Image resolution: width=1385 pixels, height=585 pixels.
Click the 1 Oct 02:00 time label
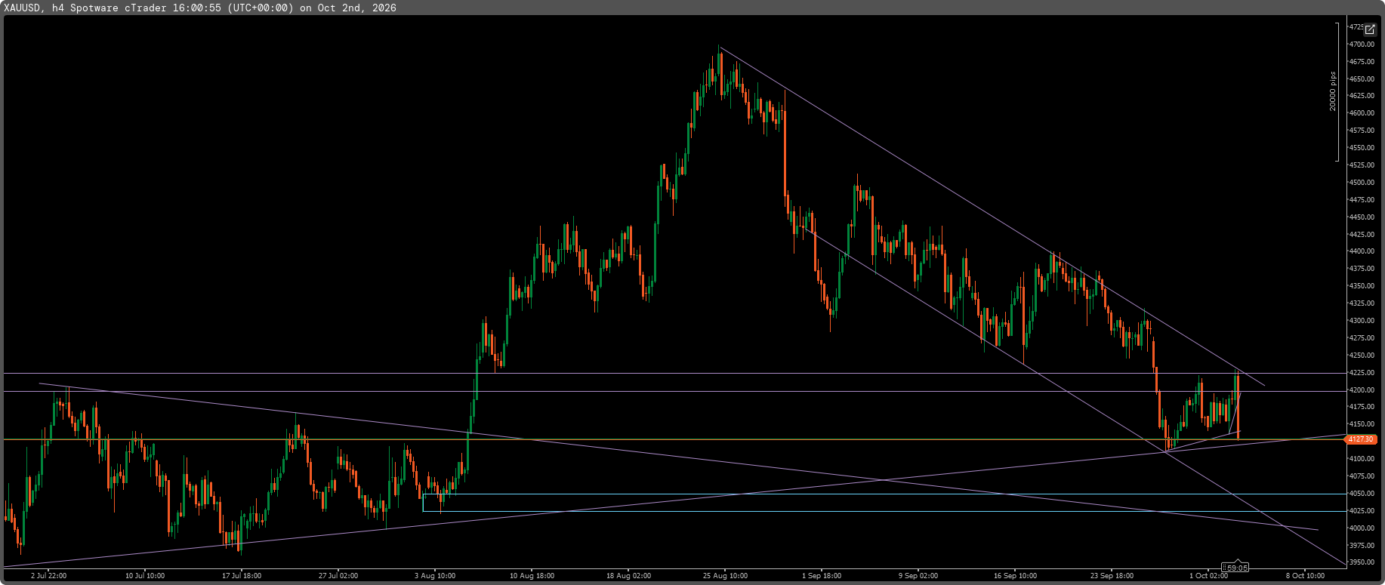[x=1208, y=576]
